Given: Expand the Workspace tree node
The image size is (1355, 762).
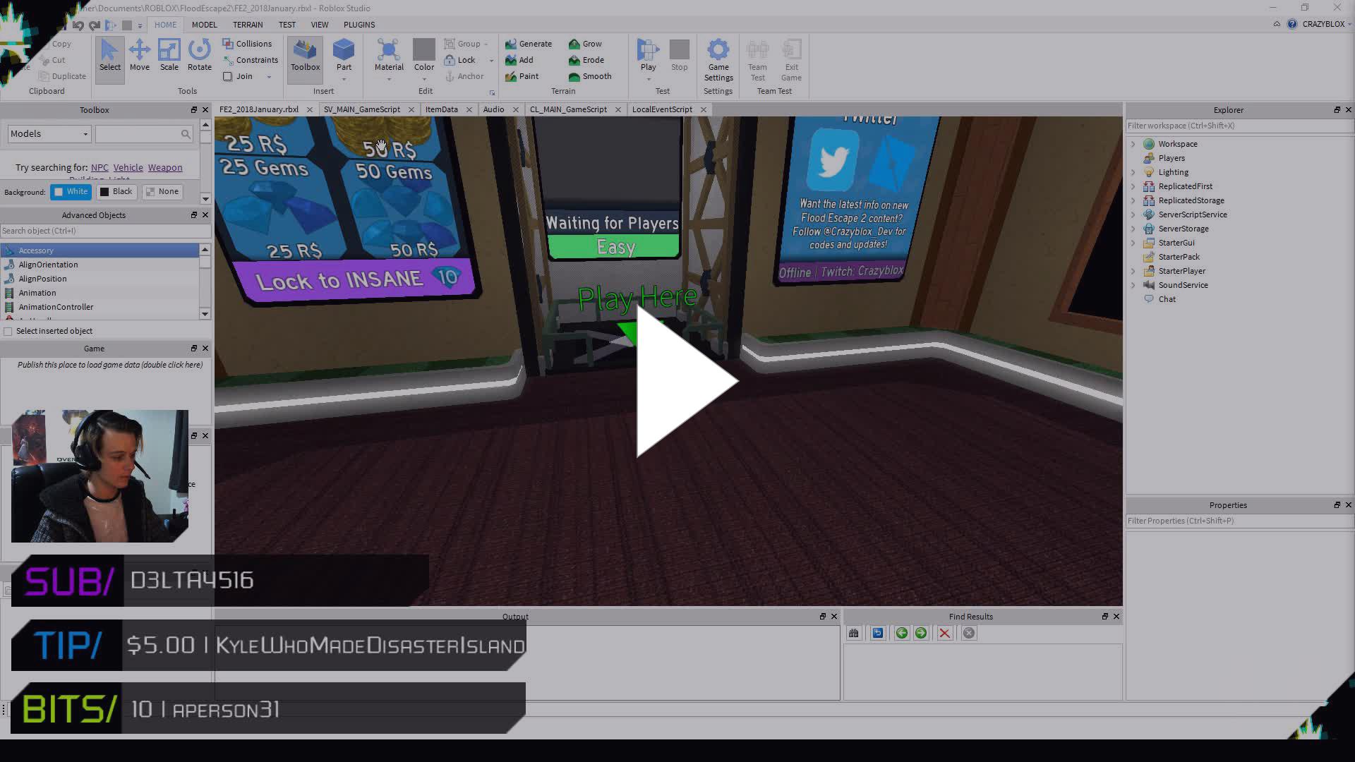Looking at the screenshot, I should coord(1133,144).
